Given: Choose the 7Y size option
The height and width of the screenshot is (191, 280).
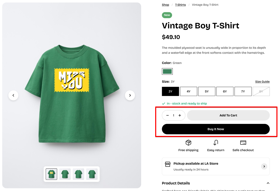Looking at the screenshot, I should (243, 91).
